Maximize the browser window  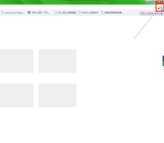[152, 2]
